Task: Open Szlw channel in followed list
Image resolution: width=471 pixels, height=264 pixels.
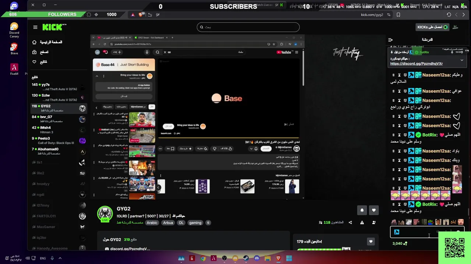Action: (59, 98)
